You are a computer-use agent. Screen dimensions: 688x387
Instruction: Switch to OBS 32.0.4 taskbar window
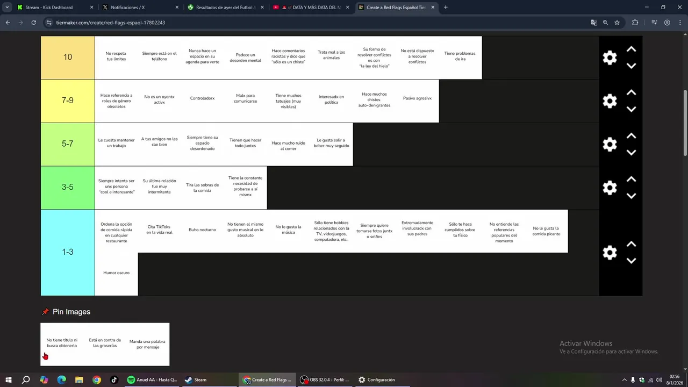point(324,379)
